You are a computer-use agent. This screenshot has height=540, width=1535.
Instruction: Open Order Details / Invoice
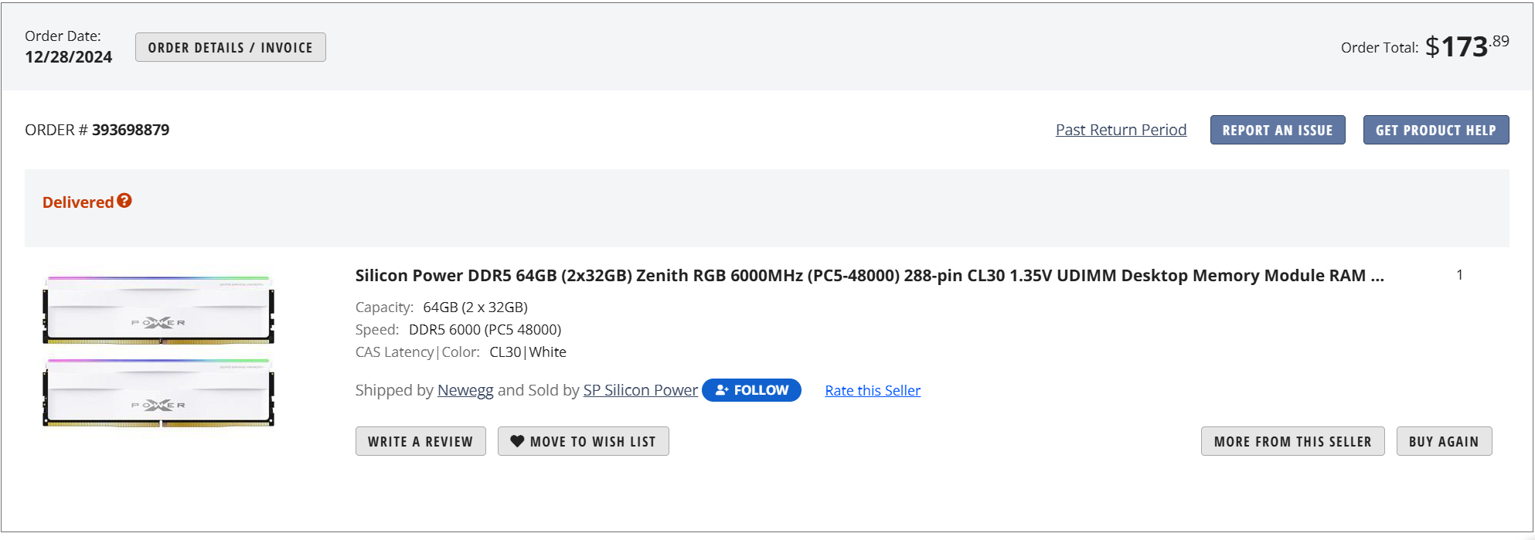pyautogui.click(x=230, y=47)
